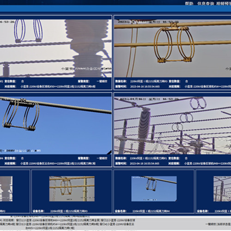Open the 信息查询 menu
The height and width of the screenshot is (231, 231).
click(x=206, y=3)
